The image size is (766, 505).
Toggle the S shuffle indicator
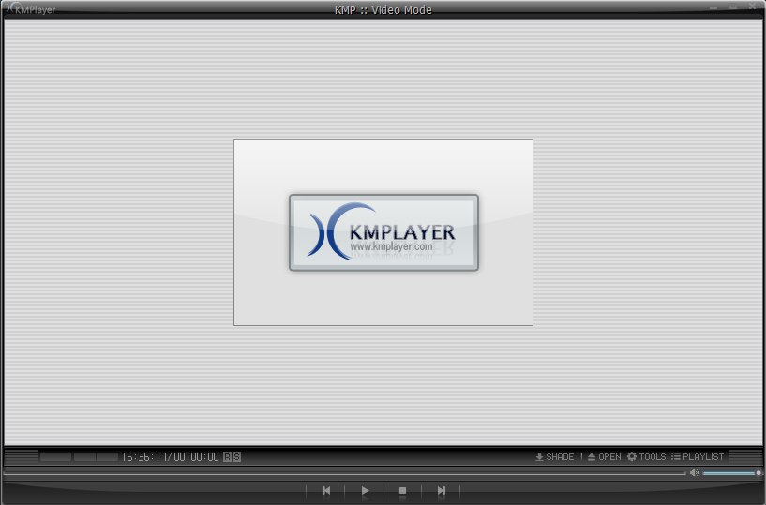(236, 457)
